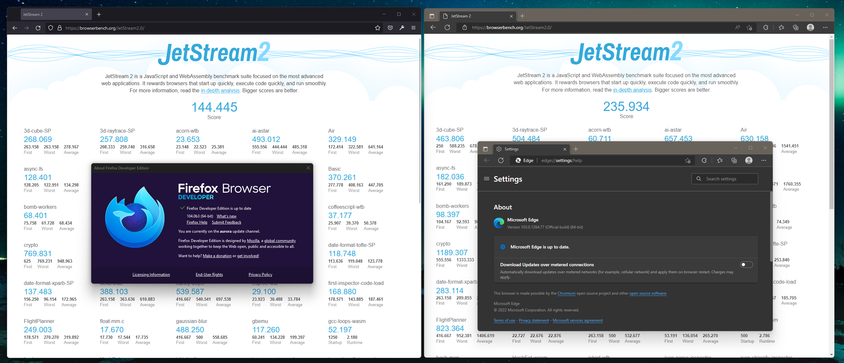The height and width of the screenshot is (363, 844).
Task: Click Submit Feedback link
Action: [x=226, y=222]
